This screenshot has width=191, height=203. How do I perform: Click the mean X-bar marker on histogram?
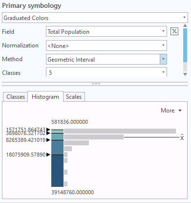click(x=182, y=137)
